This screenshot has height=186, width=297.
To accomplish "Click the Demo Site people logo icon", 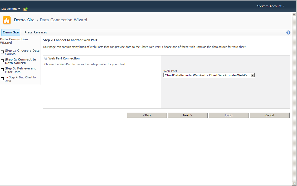I will [x=6, y=20].
